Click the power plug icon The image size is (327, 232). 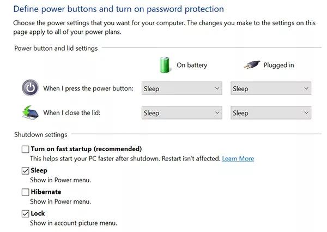click(x=252, y=64)
